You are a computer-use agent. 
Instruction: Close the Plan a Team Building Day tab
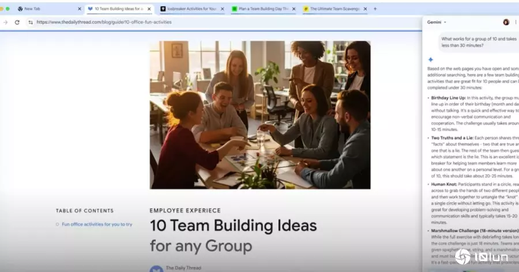click(293, 9)
